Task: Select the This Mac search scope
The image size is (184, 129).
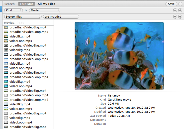Action: (27, 4)
